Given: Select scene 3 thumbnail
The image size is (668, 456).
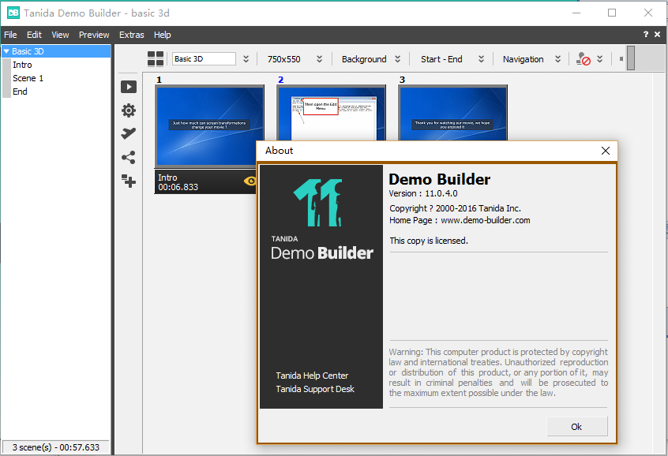Looking at the screenshot, I should 452,113.
